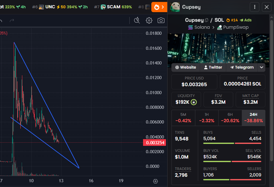This screenshot has height=187, width=274.
Task: Open the three-dot options menu beside Cupsey
Action: coord(255,7)
